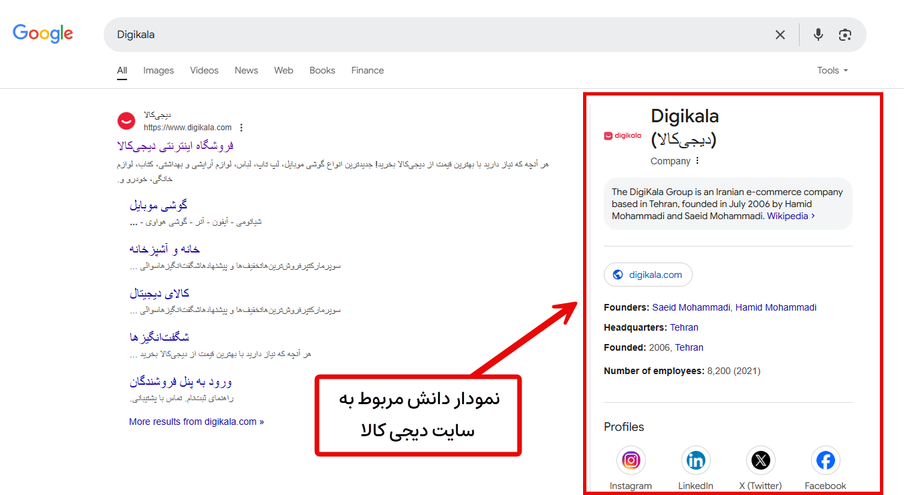Click the Instagram label under Profiles
The width and height of the screenshot is (904, 495).
[631, 486]
